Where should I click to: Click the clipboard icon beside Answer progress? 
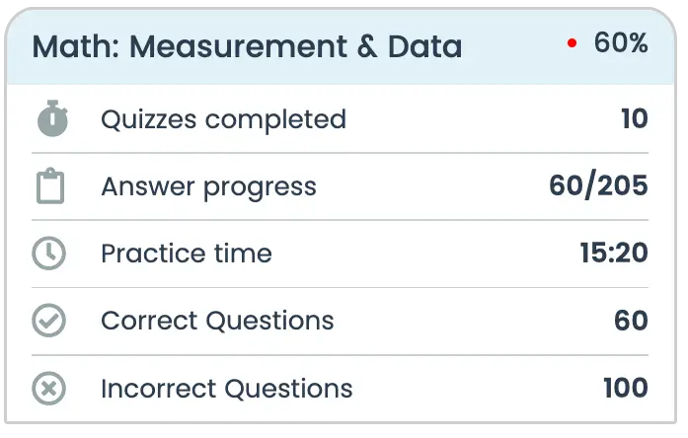[49, 186]
